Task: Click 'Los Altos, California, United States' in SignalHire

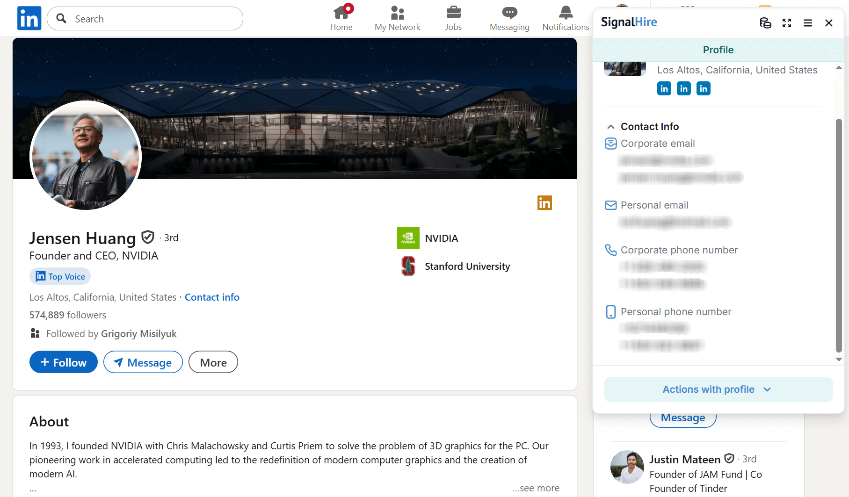Action: 737,70
